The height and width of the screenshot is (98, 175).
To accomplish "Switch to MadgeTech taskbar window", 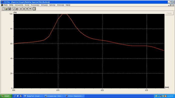I will click(33, 96).
